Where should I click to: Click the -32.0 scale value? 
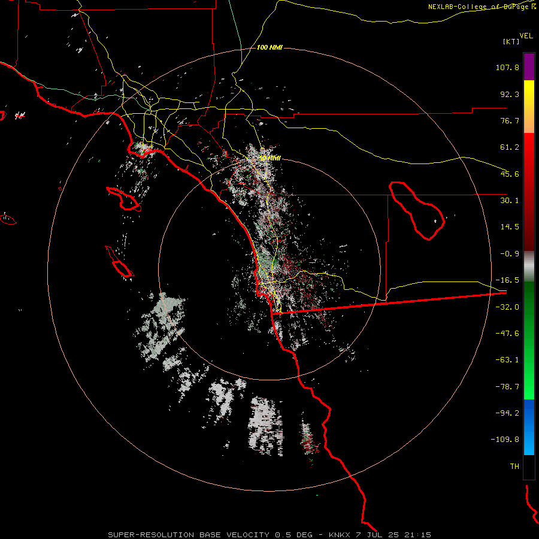(507, 307)
